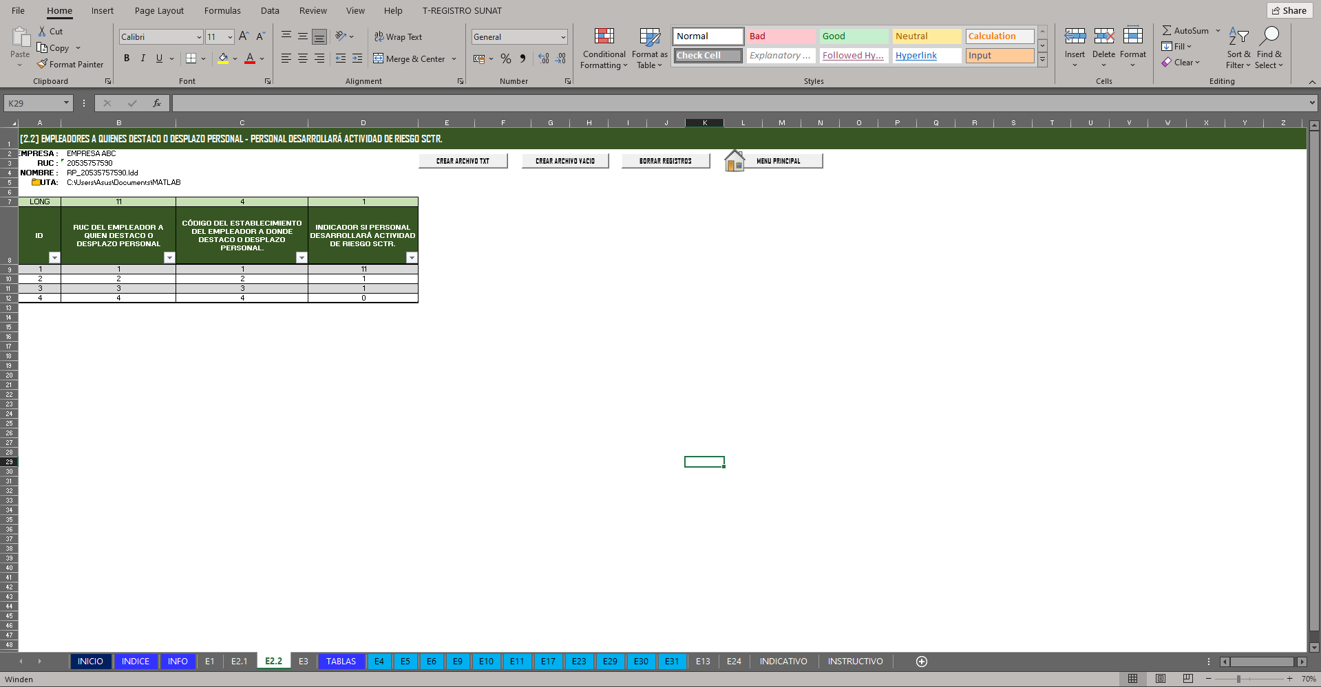
Task: Click Increase Decimal icon
Action: (544, 59)
